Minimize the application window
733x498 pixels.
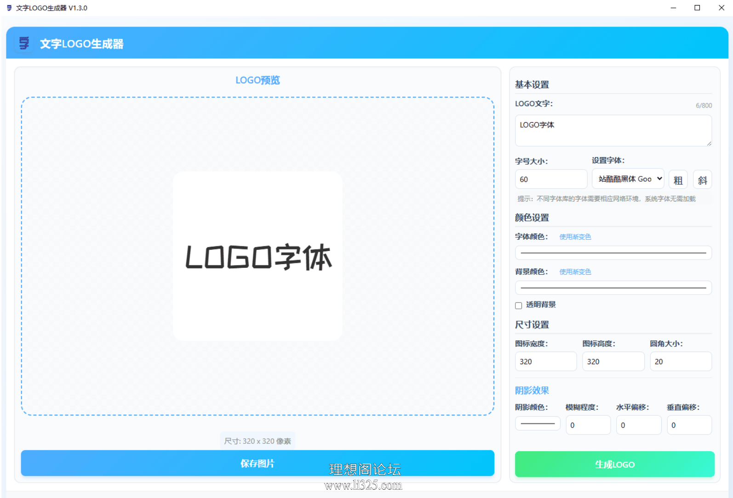click(x=673, y=8)
